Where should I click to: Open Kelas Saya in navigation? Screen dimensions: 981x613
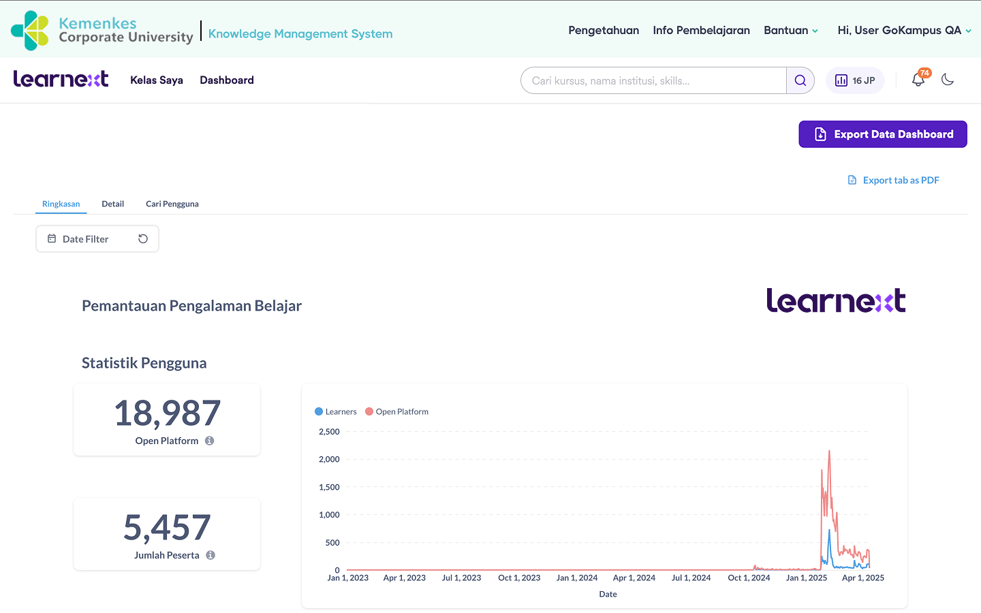[x=157, y=80]
